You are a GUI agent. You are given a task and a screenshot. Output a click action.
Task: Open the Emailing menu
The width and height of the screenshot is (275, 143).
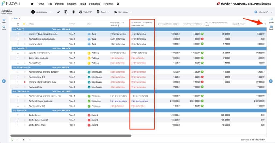click(x=71, y=4)
